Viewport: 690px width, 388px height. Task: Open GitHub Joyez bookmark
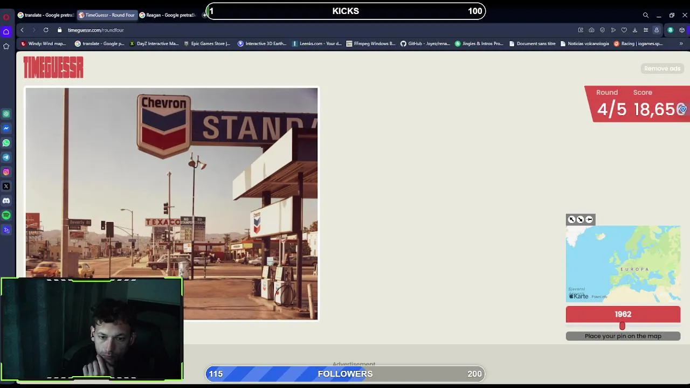tap(425, 44)
